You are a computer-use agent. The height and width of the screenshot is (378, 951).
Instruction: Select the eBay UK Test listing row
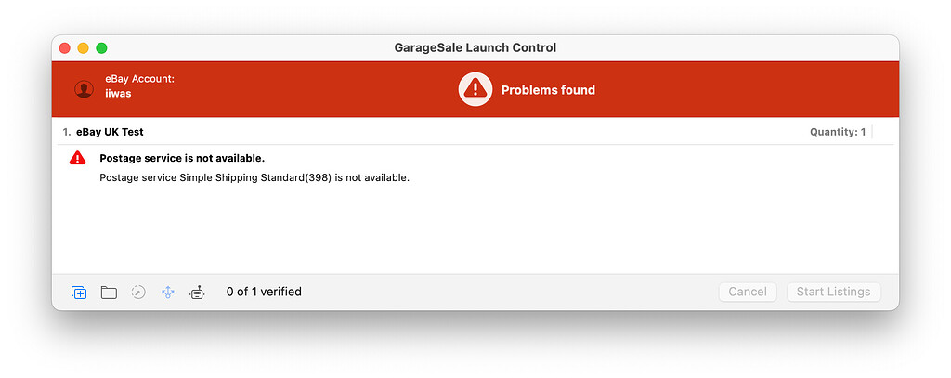click(x=475, y=132)
